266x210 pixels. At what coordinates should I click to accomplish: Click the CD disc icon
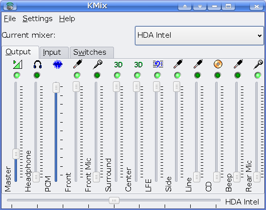tap(218, 64)
